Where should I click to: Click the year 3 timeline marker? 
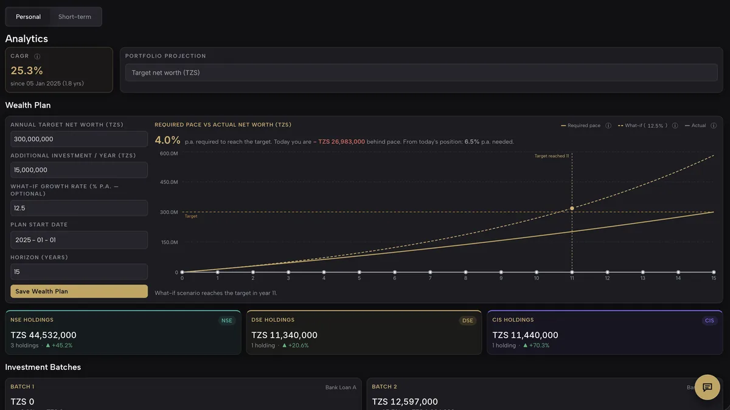coord(288,272)
